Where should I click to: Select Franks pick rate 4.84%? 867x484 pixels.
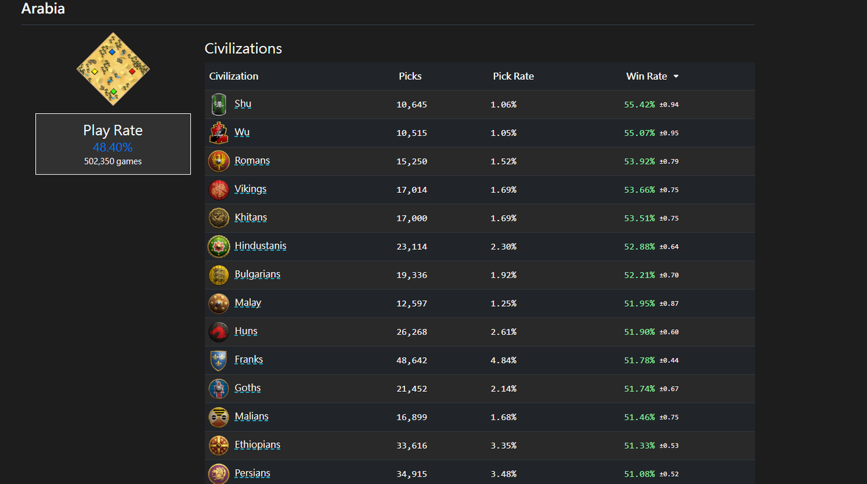tap(503, 361)
